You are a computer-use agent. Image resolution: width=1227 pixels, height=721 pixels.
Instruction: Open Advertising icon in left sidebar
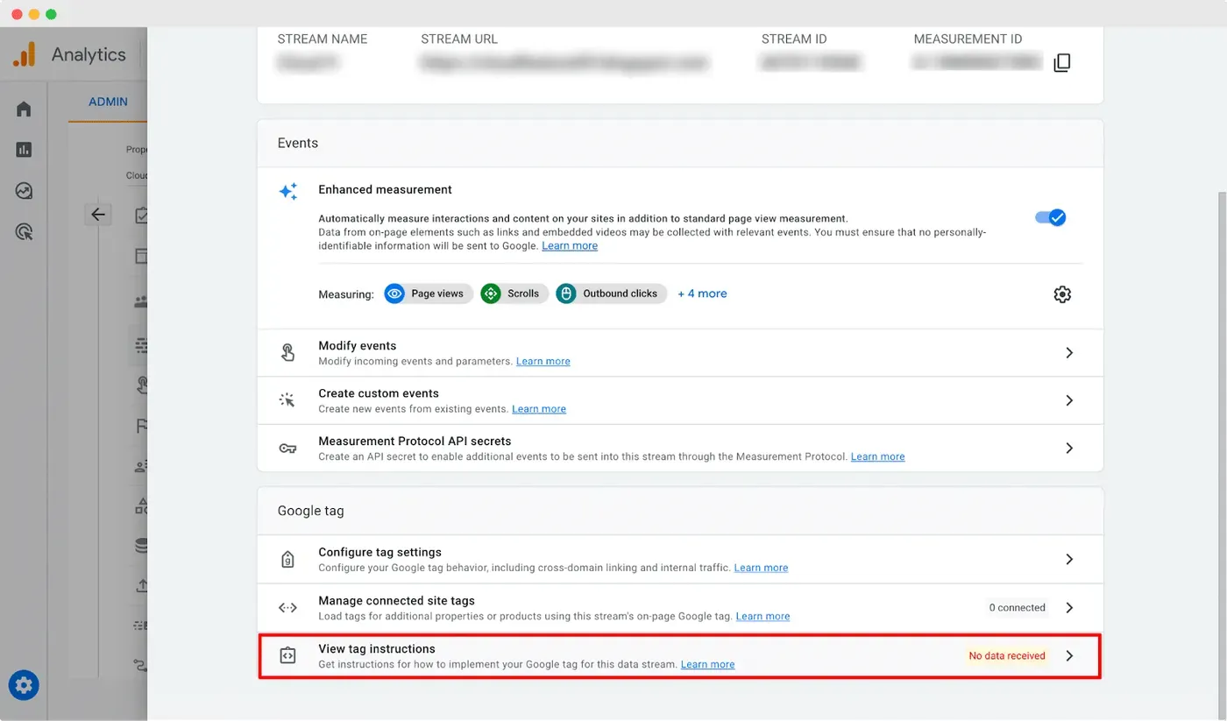[24, 232]
